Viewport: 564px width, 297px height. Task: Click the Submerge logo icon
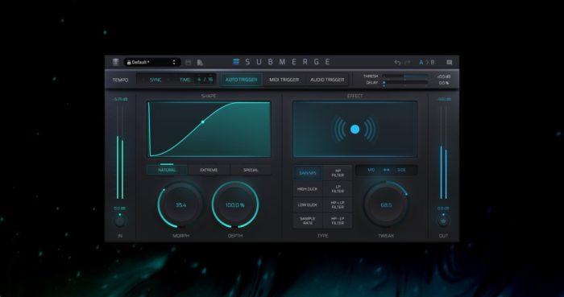[236, 62]
